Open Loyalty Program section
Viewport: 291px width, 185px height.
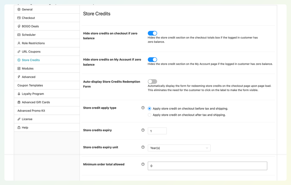[x=47, y=94]
